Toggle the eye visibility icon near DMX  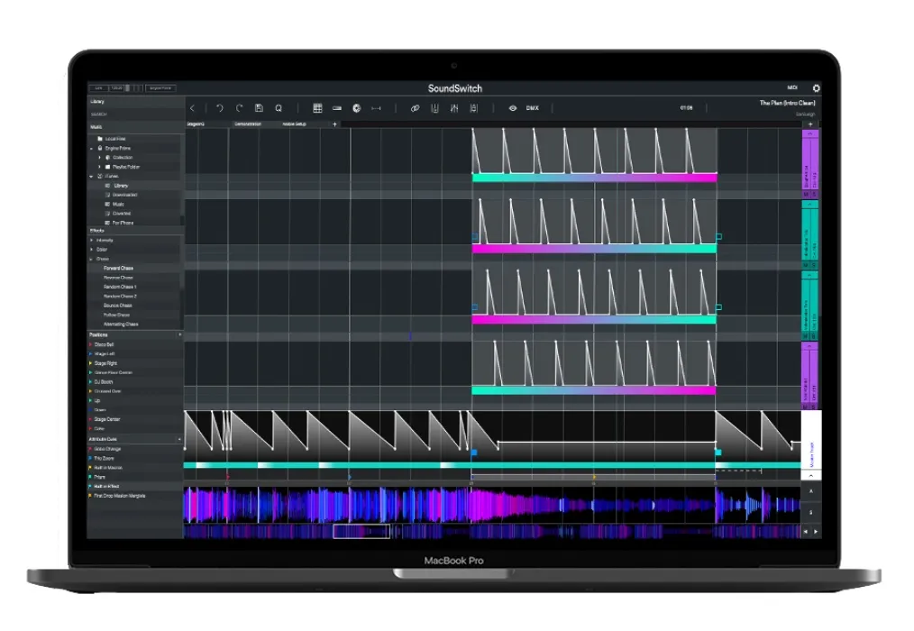click(513, 108)
